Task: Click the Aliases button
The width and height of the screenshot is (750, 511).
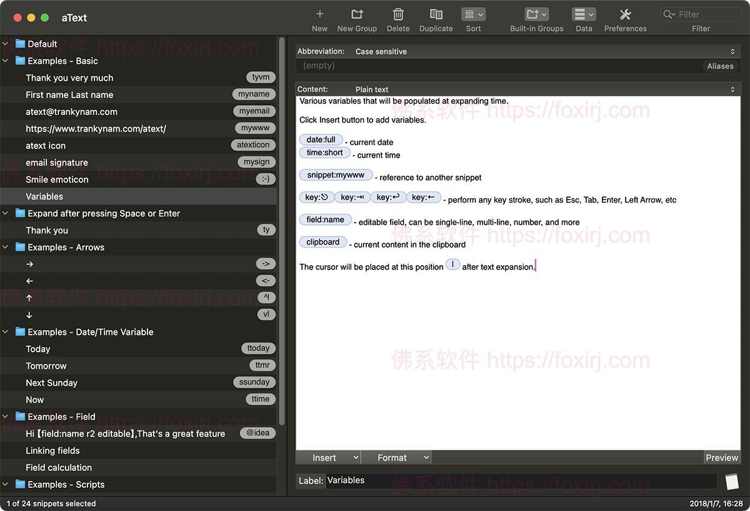Action: (720, 66)
